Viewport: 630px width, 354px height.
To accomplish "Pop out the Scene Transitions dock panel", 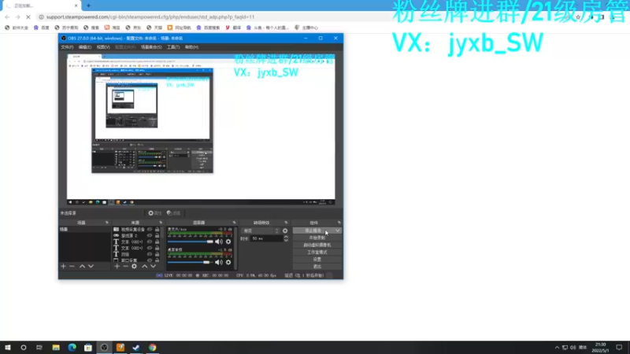I will pos(286,223).
